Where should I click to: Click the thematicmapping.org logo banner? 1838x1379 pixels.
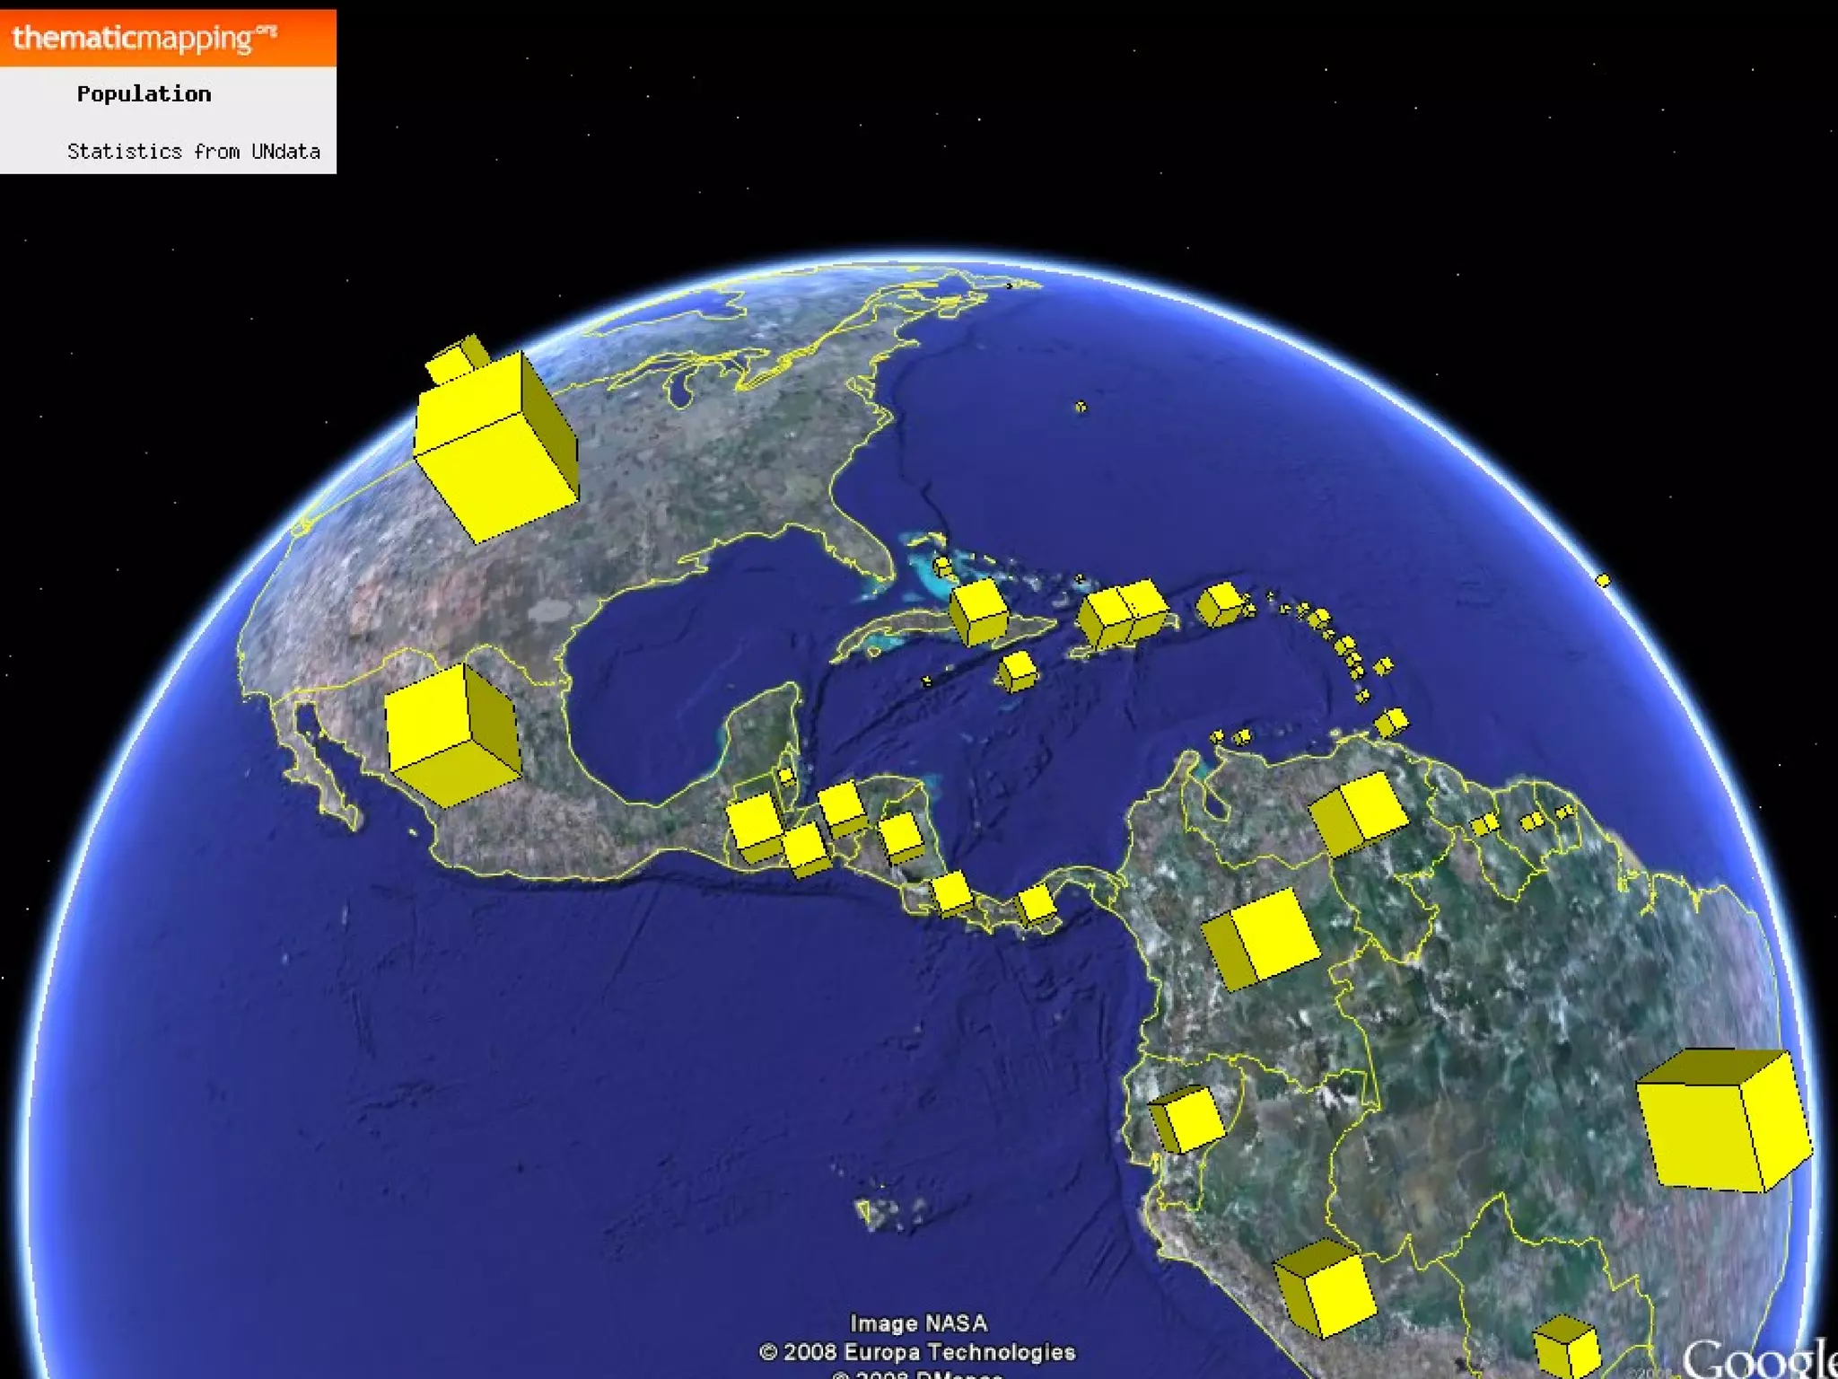(x=168, y=38)
